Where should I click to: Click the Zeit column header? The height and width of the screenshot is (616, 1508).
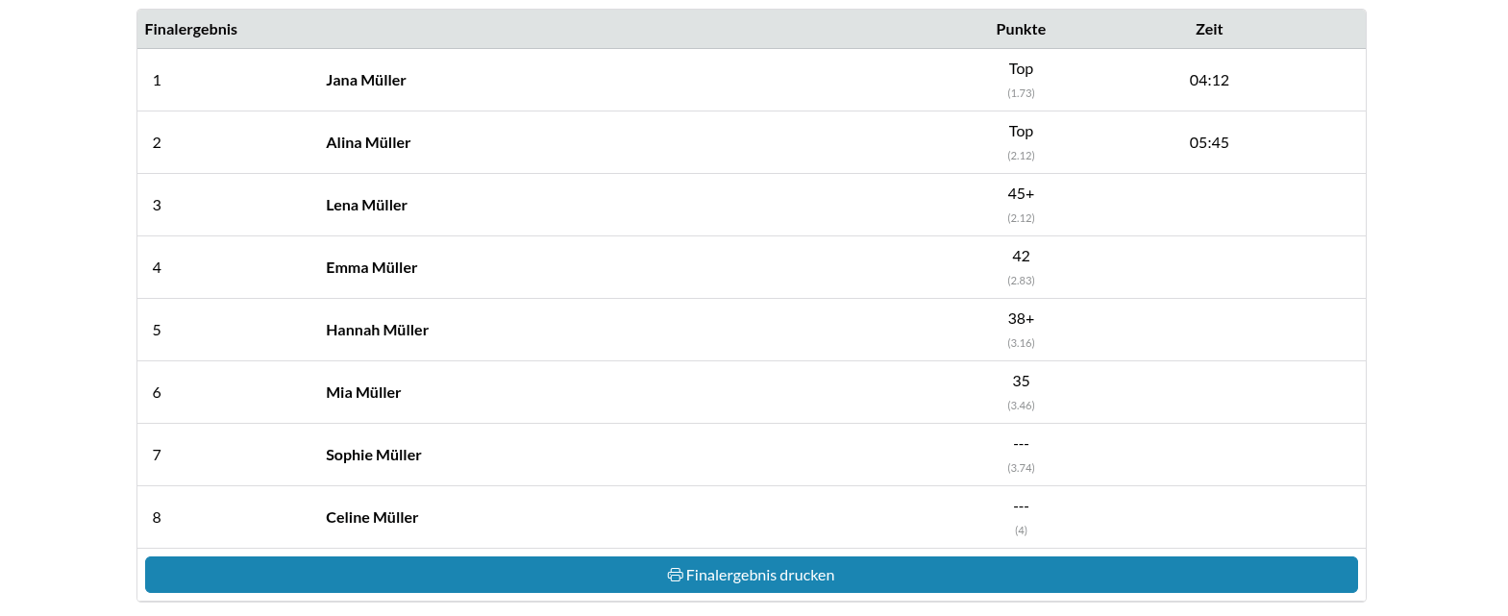click(1208, 30)
